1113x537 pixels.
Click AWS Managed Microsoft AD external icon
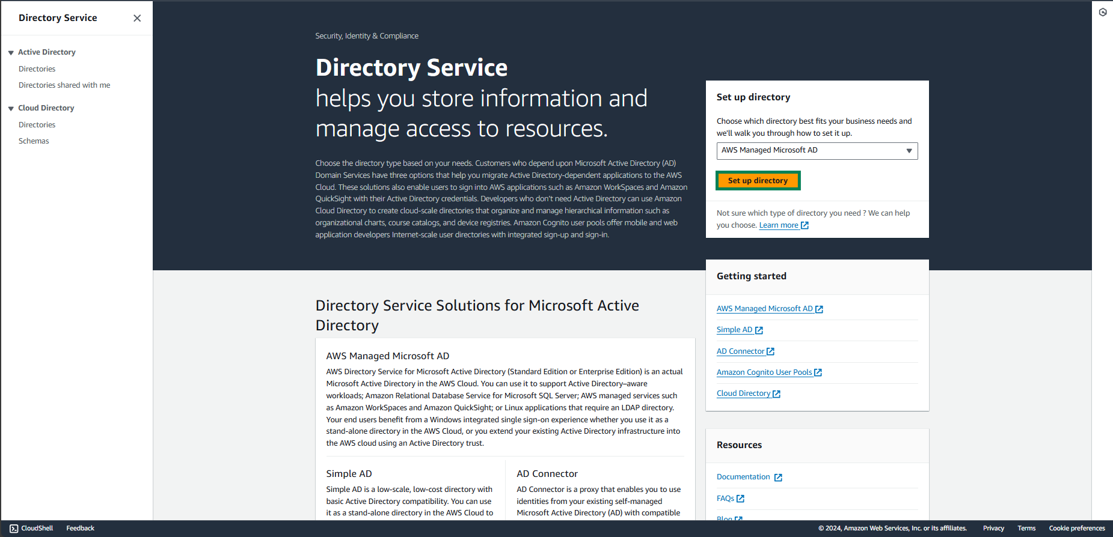coord(819,309)
